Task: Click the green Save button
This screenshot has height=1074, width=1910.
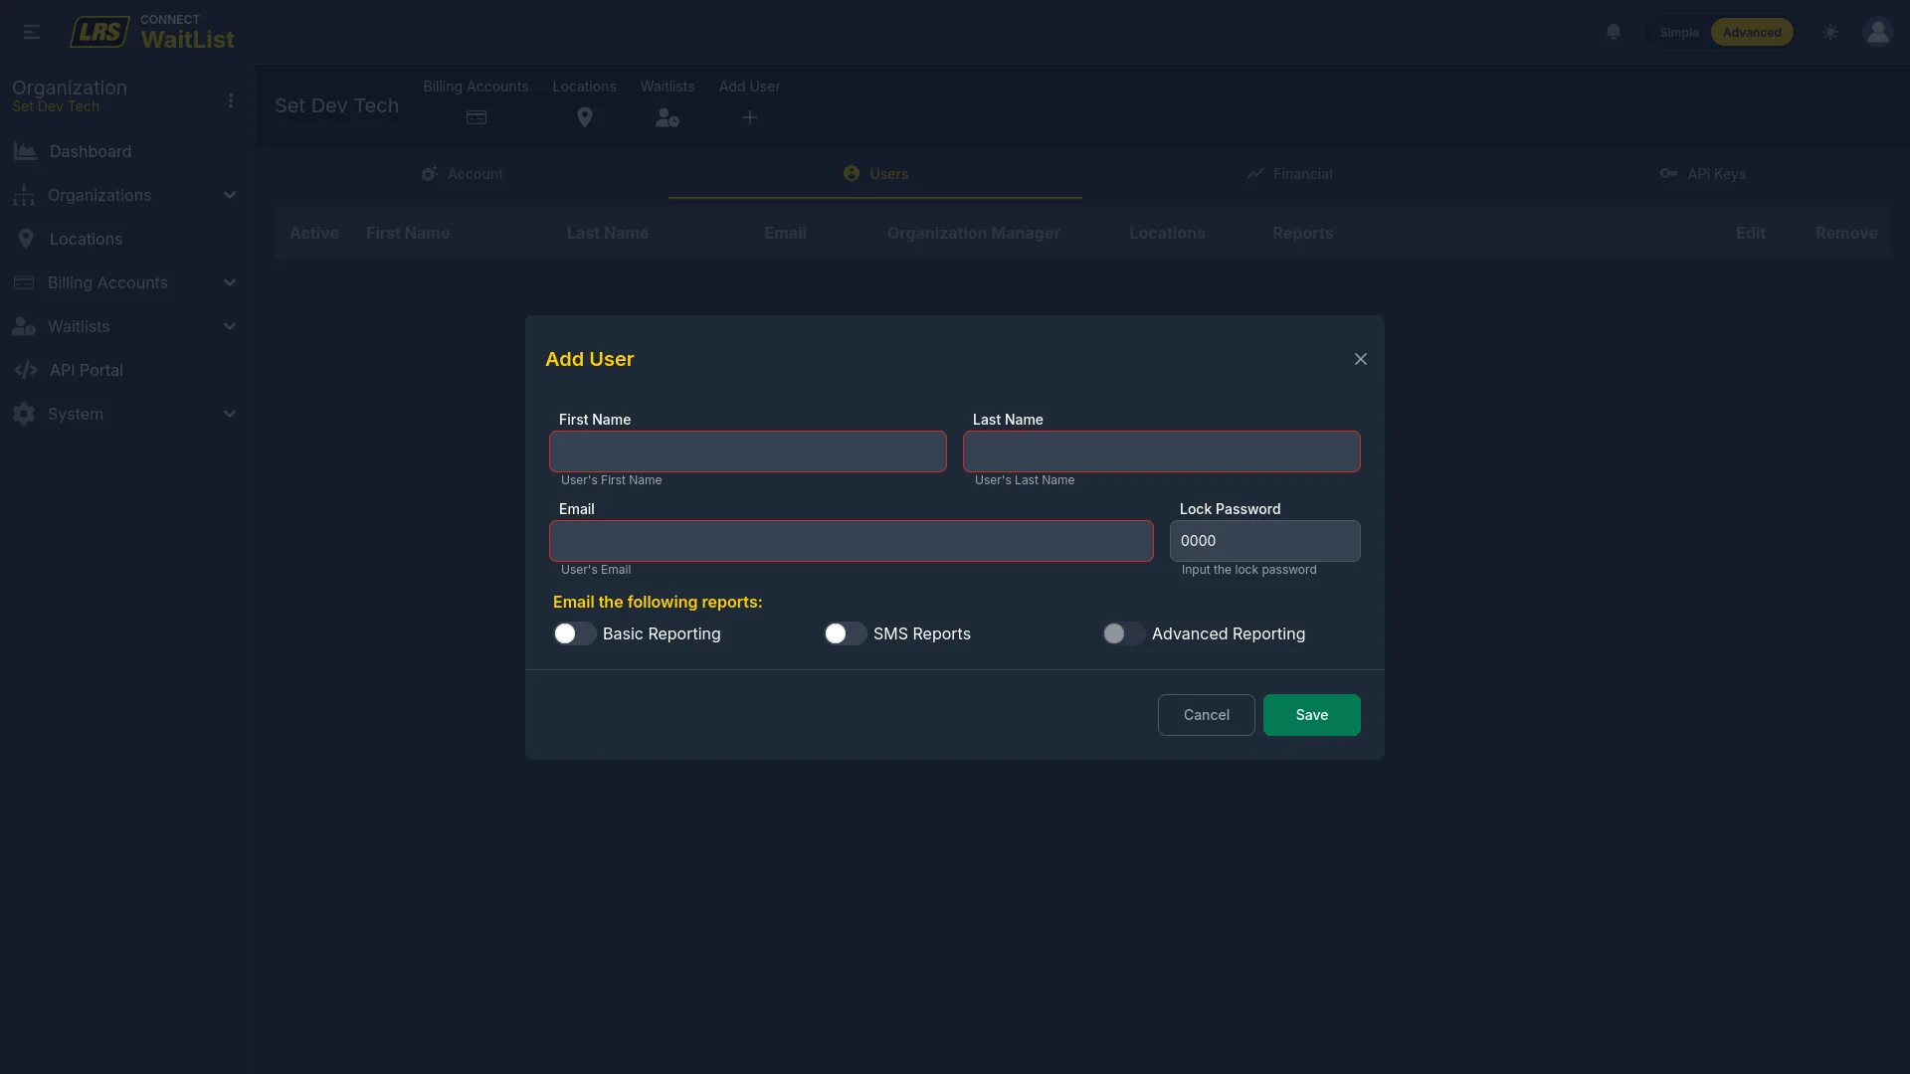Action: pyautogui.click(x=1312, y=715)
